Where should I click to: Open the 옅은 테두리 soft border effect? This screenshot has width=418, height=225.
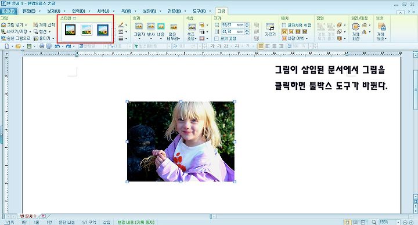[x=174, y=31]
